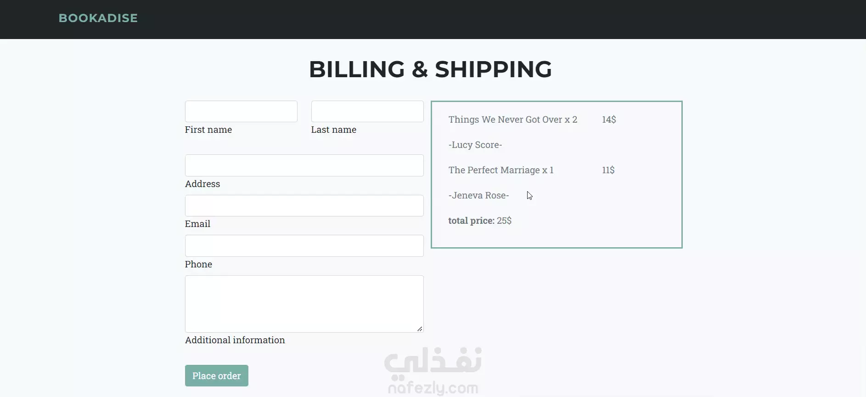Focus the Last name input field
This screenshot has height=397, width=866.
[x=367, y=111]
